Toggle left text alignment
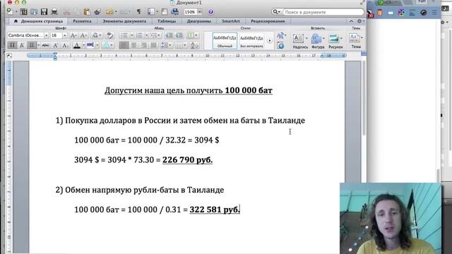 [x=124, y=45]
